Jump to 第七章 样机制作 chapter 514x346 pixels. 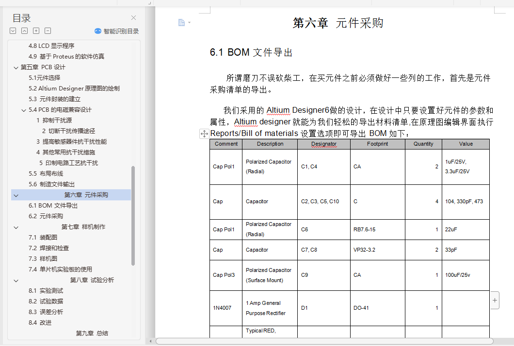(83, 226)
